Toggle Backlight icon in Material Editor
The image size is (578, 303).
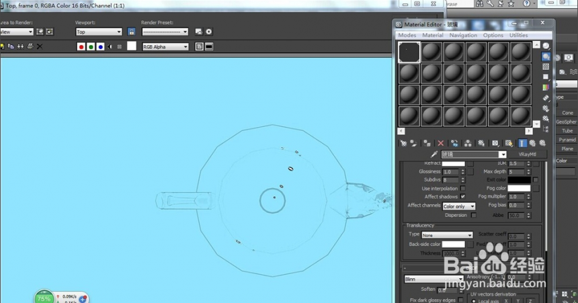click(546, 56)
